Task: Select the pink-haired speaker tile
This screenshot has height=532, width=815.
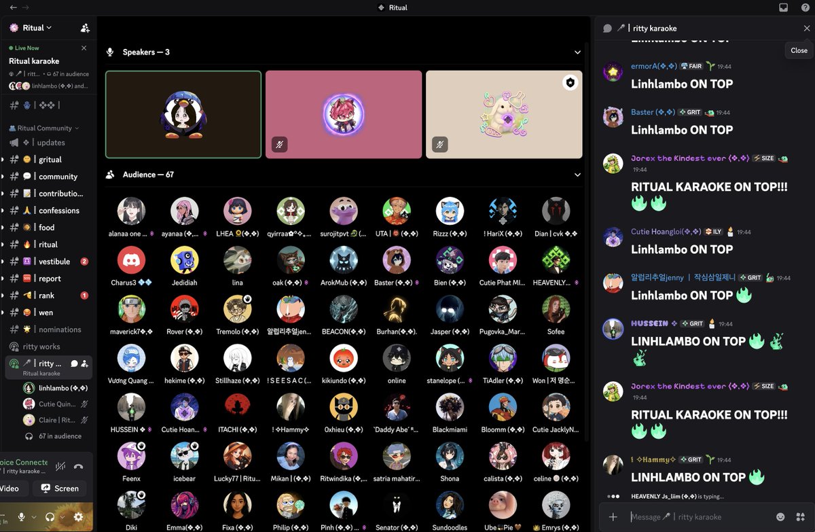Action: pyautogui.click(x=344, y=114)
